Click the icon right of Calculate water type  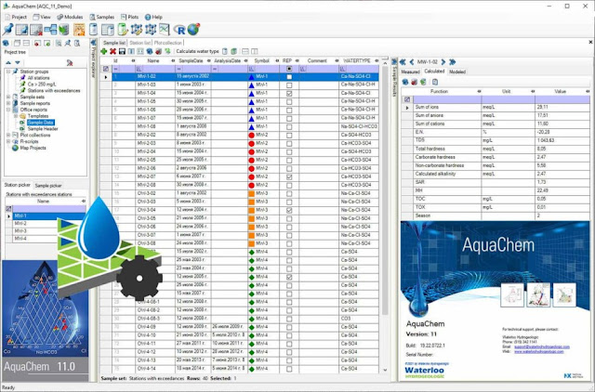(x=225, y=51)
